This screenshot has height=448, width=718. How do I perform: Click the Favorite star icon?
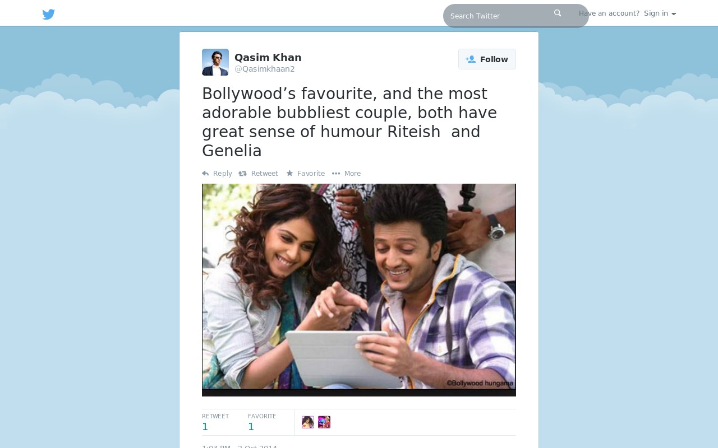pos(289,174)
